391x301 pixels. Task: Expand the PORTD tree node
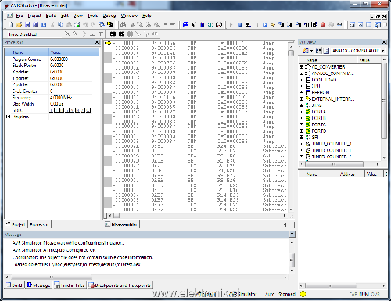click(x=301, y=131)
